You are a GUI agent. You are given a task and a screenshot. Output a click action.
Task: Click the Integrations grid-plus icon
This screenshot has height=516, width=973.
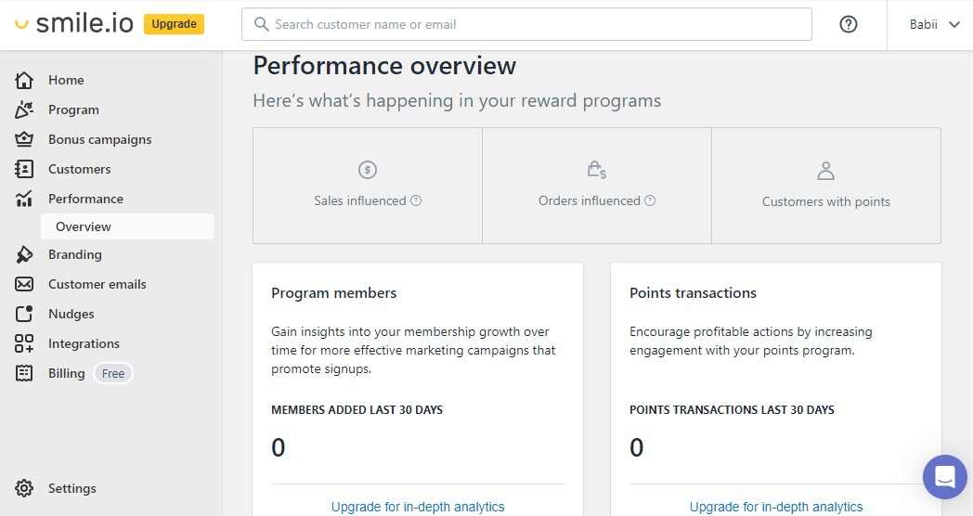(x=24, y=343)
